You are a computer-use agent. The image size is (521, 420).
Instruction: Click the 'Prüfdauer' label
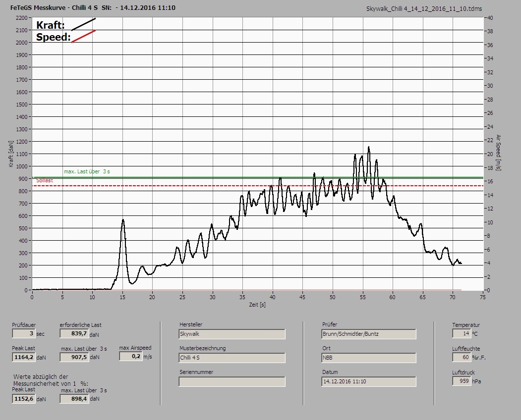[x=24, y=325]
